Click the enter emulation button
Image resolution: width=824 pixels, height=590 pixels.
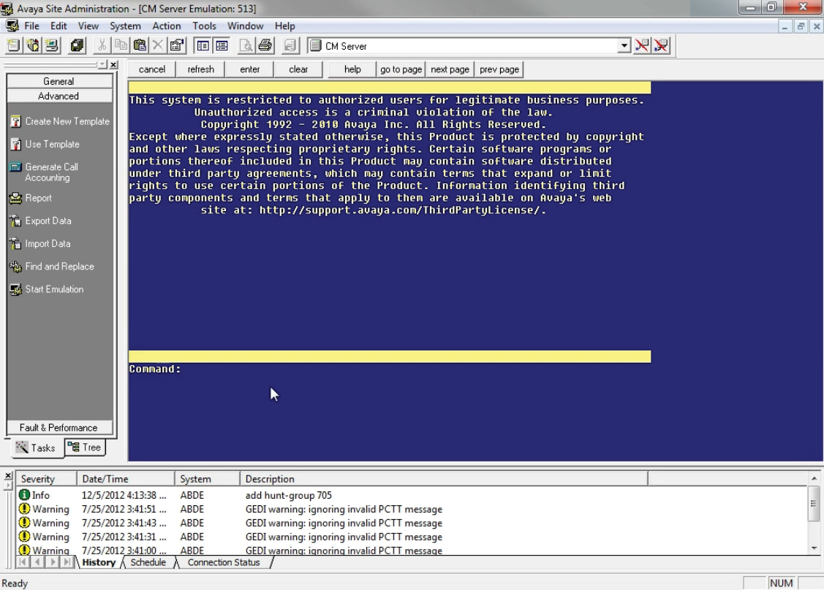pos(249,69)
